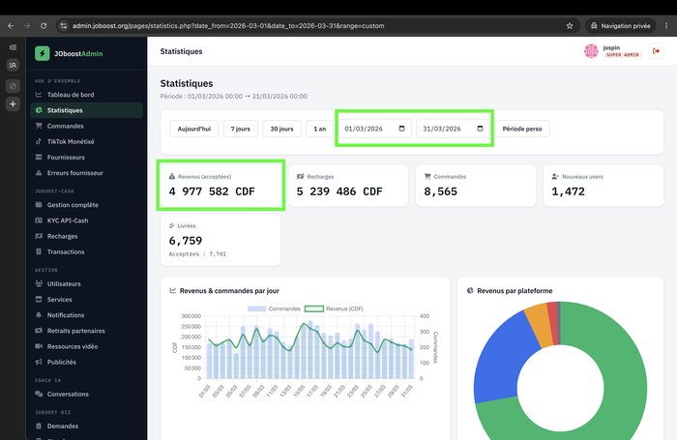
Task: Click the end date field 31/03/2026
Action: click(453, 129)
